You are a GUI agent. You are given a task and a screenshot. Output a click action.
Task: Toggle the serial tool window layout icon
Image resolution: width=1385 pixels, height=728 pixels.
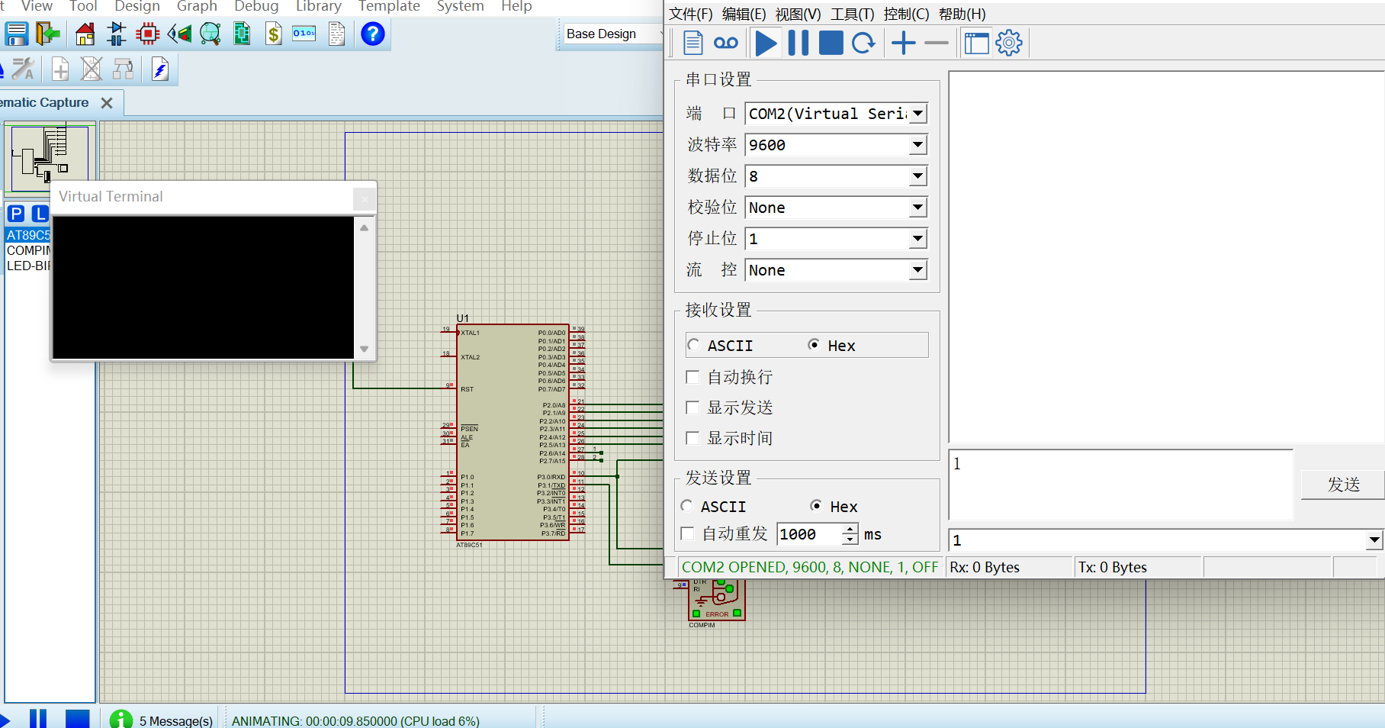[x=976, y=43]
